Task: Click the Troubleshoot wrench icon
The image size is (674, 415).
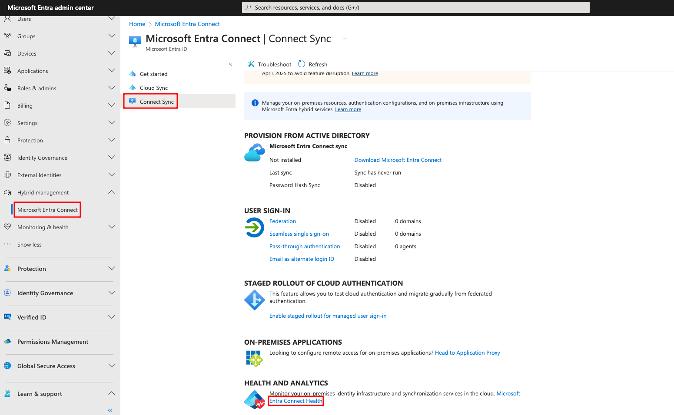Action: (251, 64)
